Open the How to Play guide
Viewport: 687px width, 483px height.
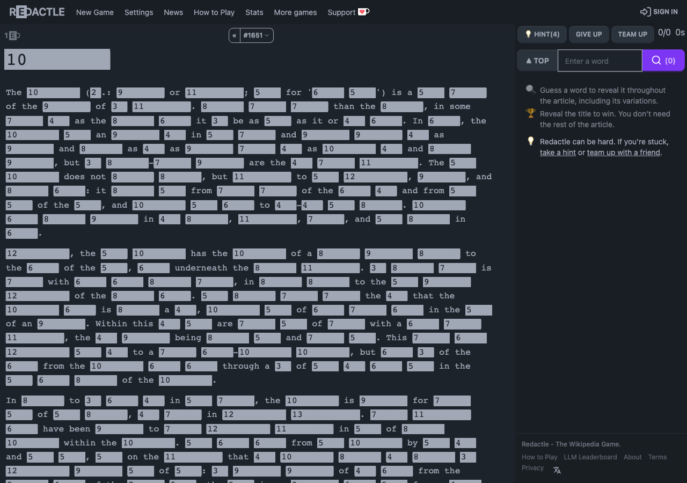pyautogui.click(x=214, y=12)
